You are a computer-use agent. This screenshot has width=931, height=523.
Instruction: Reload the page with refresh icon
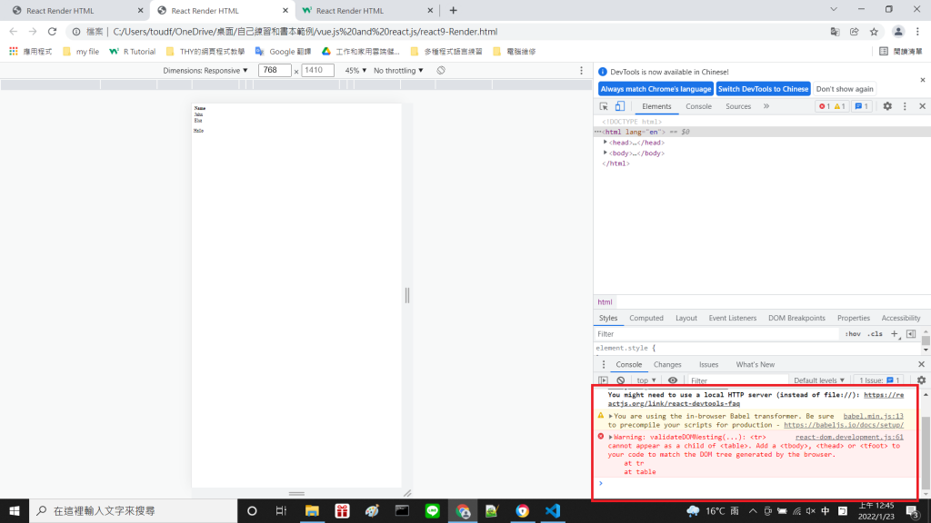click(52, 32)
